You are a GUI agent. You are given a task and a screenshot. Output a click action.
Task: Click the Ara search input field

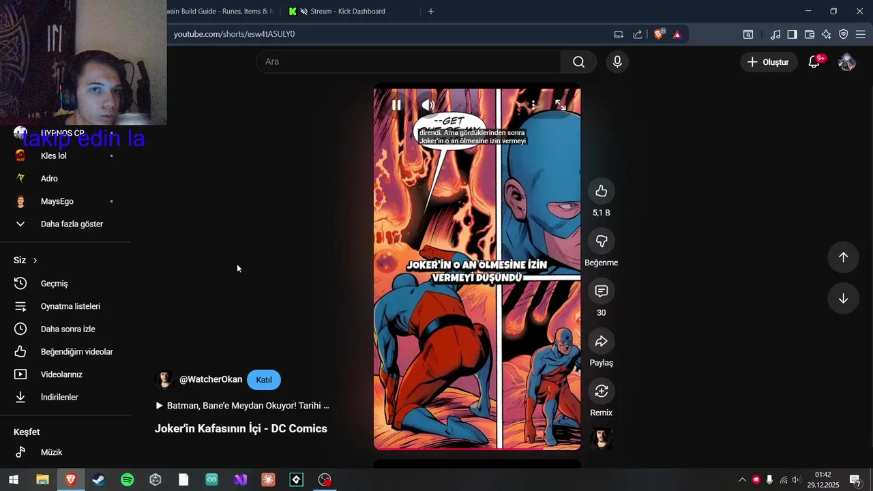(409, 61)
